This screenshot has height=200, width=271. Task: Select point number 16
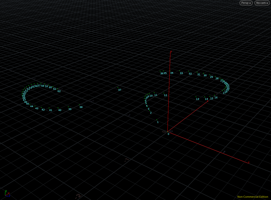pos(216,97)
